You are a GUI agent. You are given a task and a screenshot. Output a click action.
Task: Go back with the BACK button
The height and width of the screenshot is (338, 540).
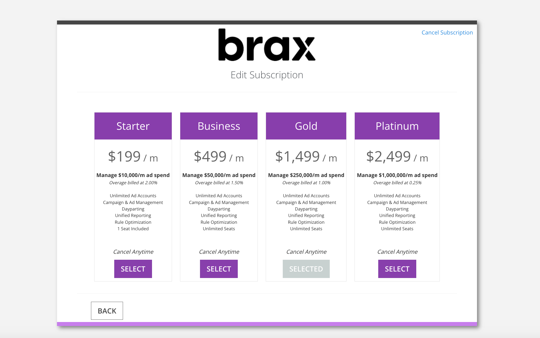(107, 311)
